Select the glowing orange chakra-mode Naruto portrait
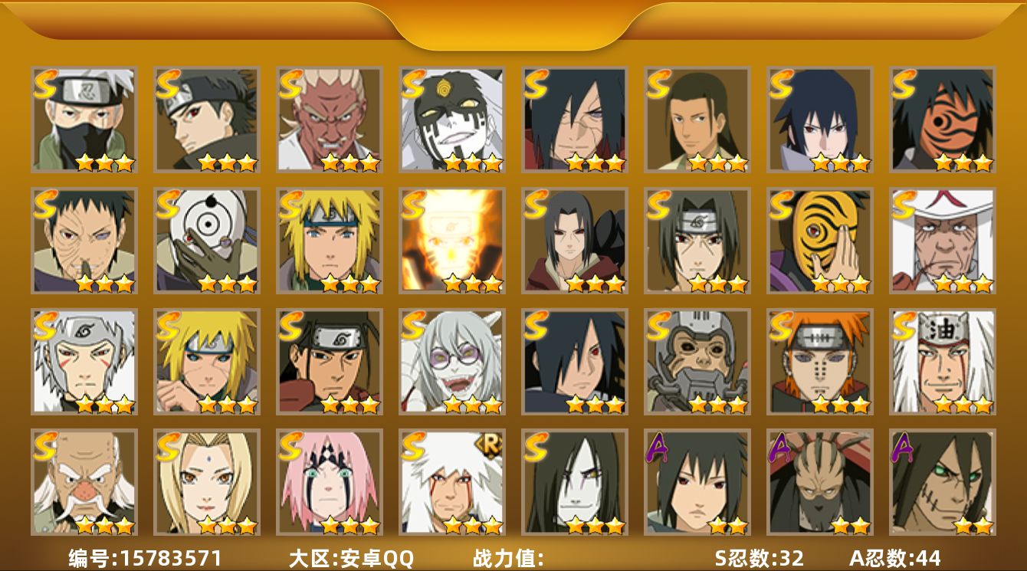Viewport: 1027px width, 571px height. [451, 241]
